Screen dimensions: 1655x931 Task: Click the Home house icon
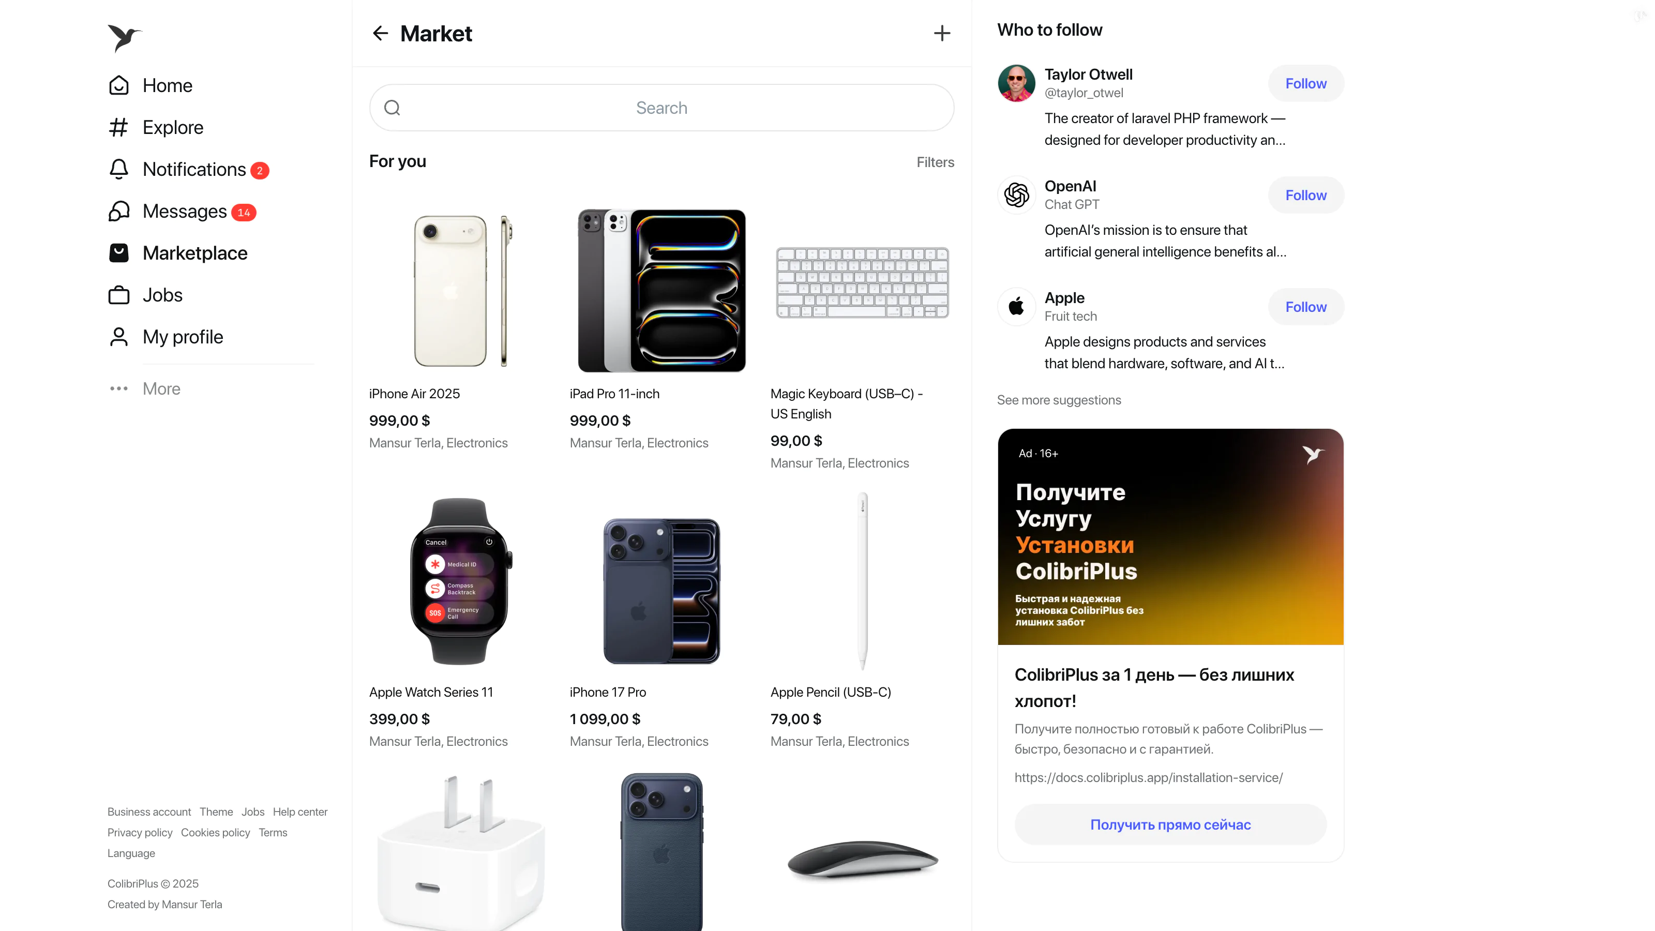point(119,85)
